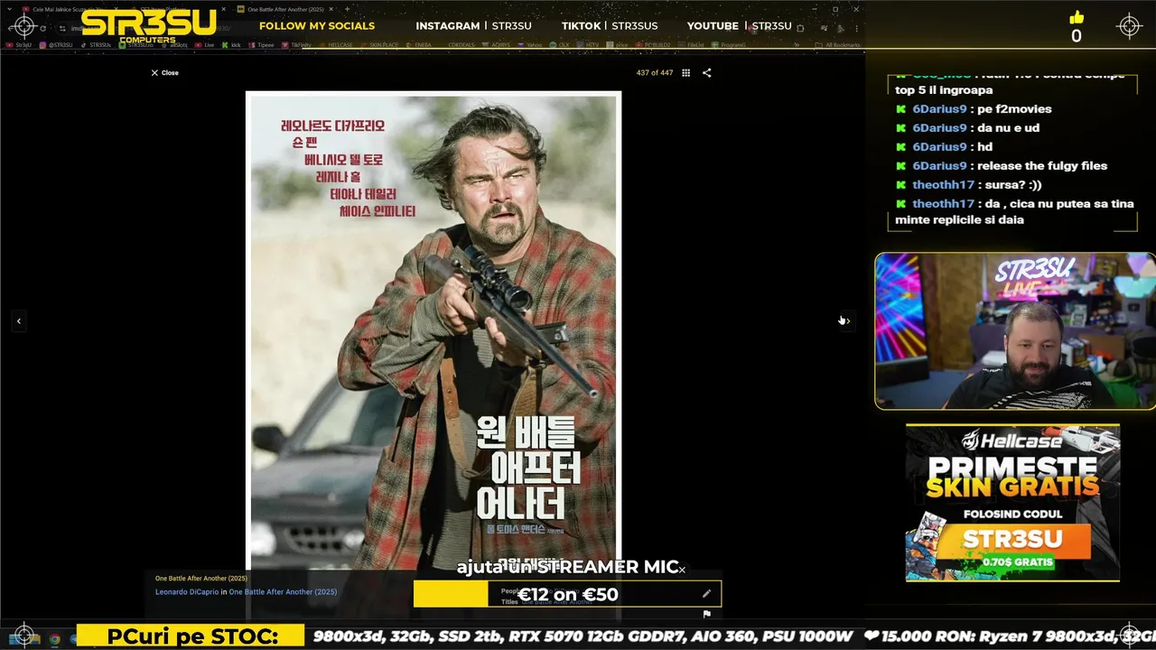Screen dimensions: 1156x650
Task: Click the 'FOLLOW MY SOCIALS' heading
Action: click(317, 26)
